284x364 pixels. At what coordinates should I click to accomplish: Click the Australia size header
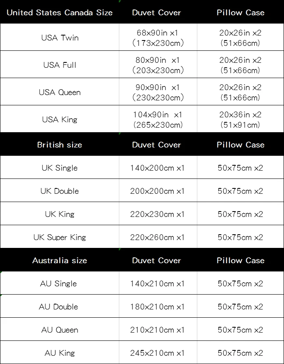tap(59, 260)
